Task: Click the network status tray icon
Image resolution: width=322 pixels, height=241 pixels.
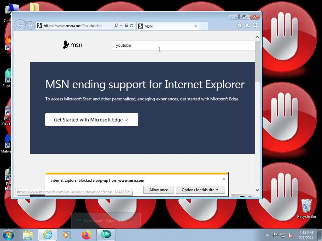Action: (x=283, y=235)
